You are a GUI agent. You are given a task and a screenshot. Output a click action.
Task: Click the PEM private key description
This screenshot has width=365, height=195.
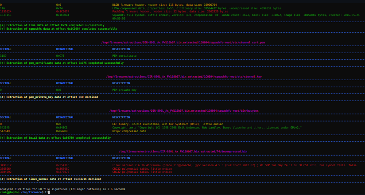pos(124,90)
